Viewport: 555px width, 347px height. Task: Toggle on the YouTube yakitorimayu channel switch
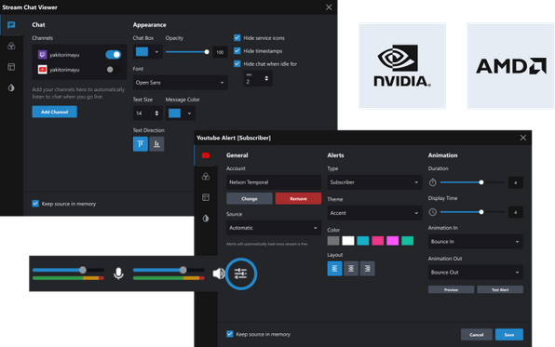114,70
